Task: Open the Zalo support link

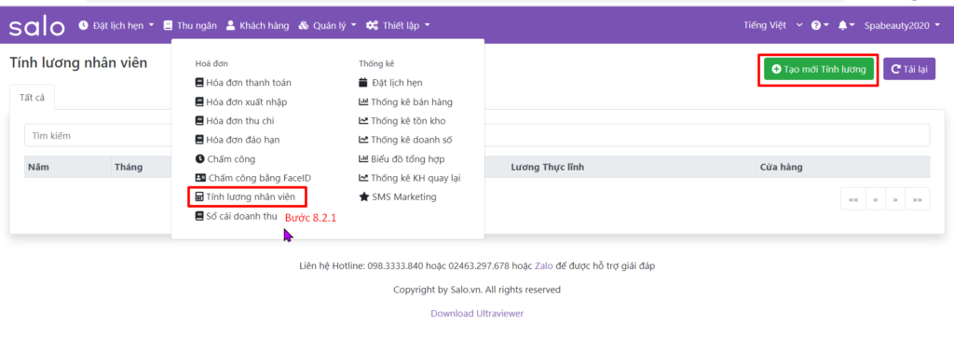Action: (544, 266)
